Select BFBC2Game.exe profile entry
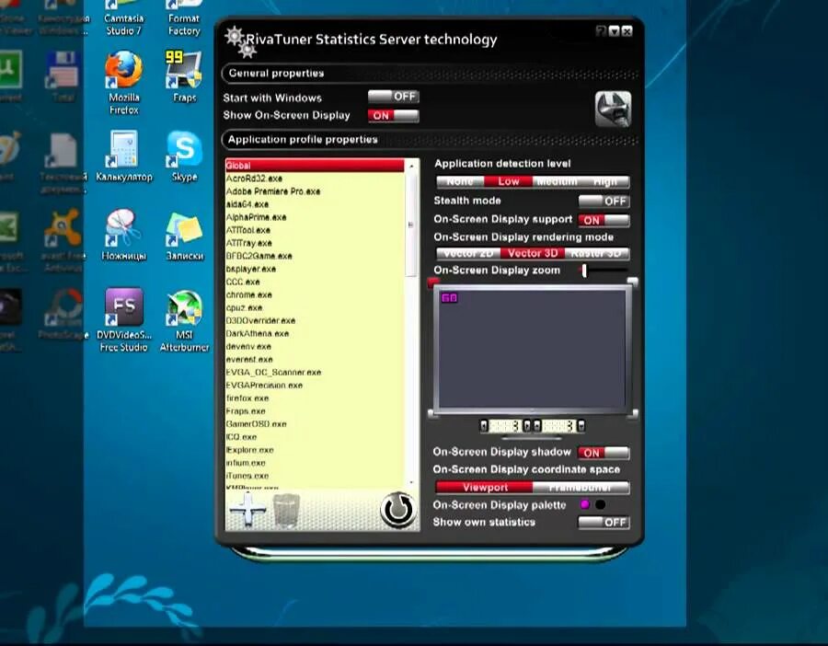Viewport: 828px width, 646px height. [x=315, y=256]
